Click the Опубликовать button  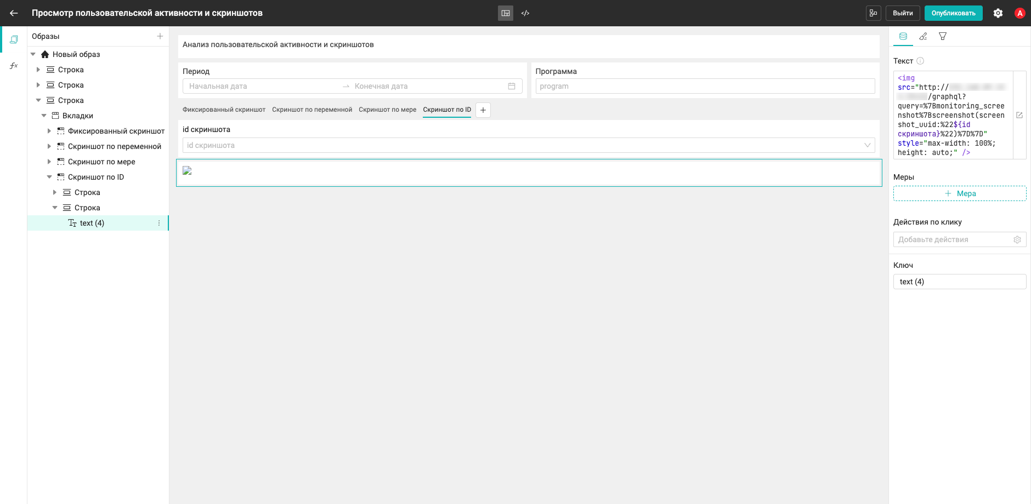pyautogui.click(x=953, y=13)
